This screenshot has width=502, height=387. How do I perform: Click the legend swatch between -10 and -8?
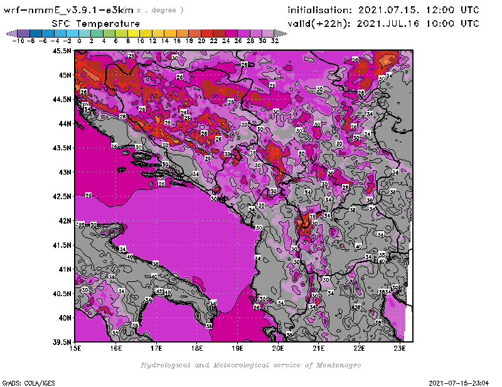[24, 33]
